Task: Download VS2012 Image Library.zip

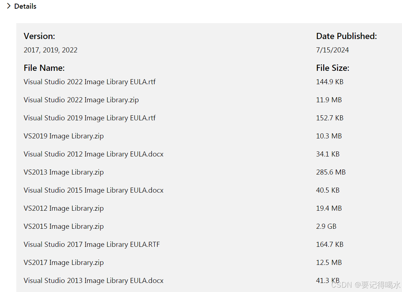Action: click(x=64, y=208)
